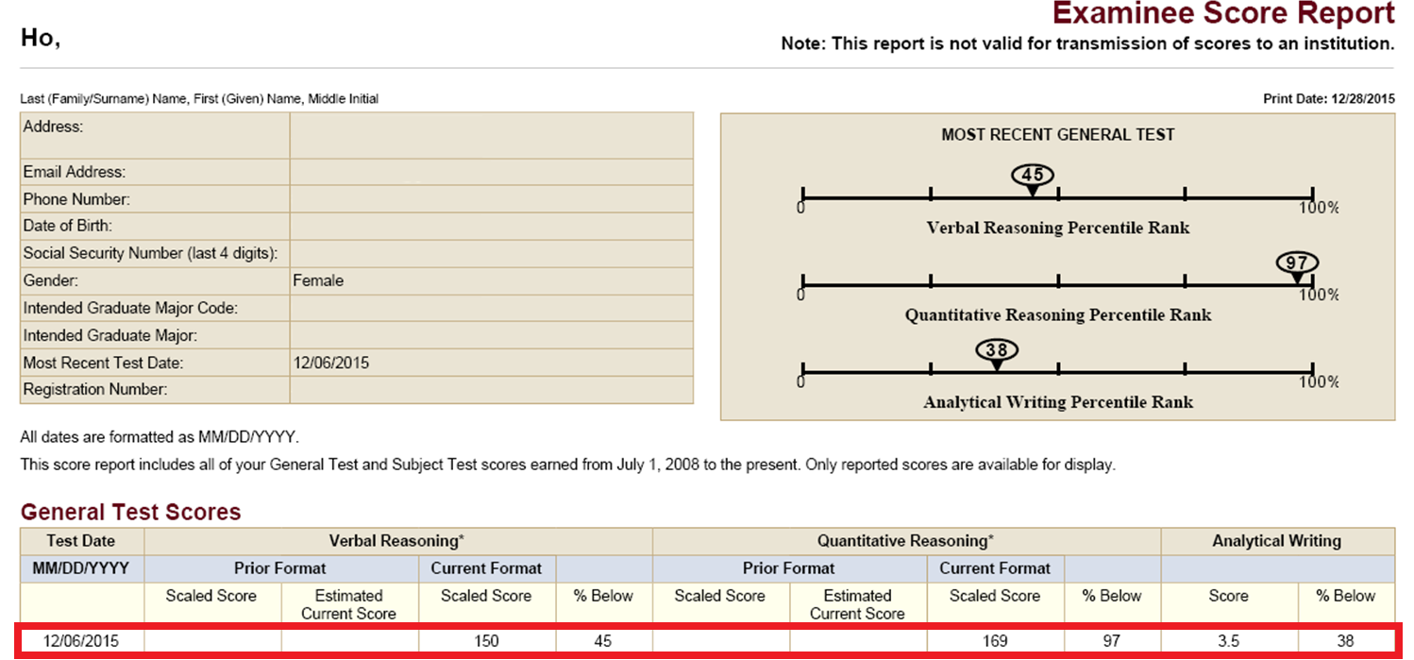This screenshot has width=1414, height=660.
Task: Click 'Intended Graduate Major Code:' label
Action: (130, 308)
